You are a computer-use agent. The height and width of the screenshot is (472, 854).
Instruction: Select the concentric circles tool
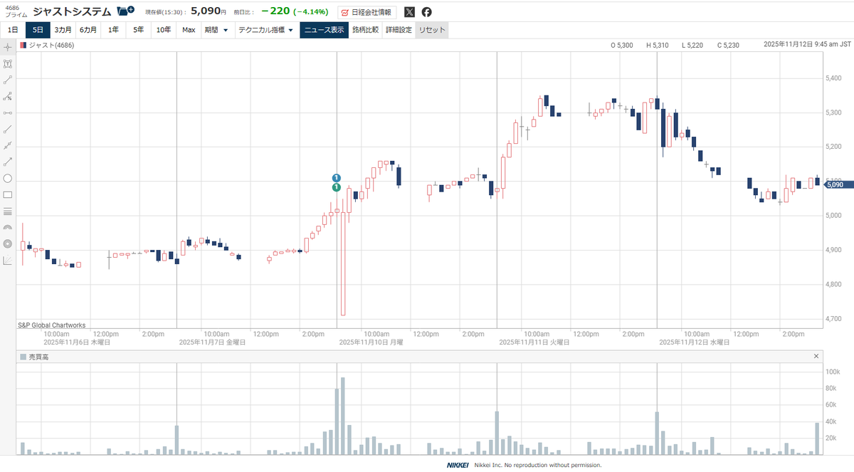coord(8,243)
